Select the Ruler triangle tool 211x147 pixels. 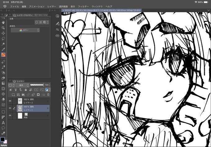point(3,117)
